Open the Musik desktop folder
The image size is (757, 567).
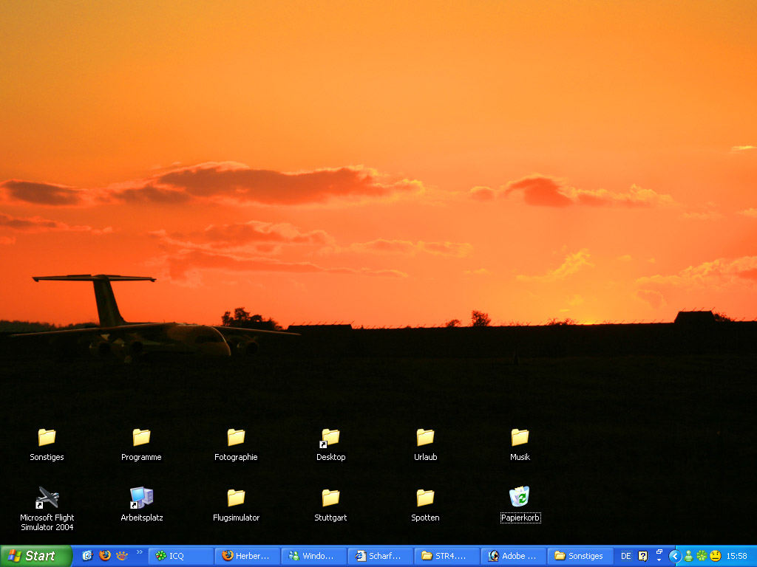[x=520, y=438]
